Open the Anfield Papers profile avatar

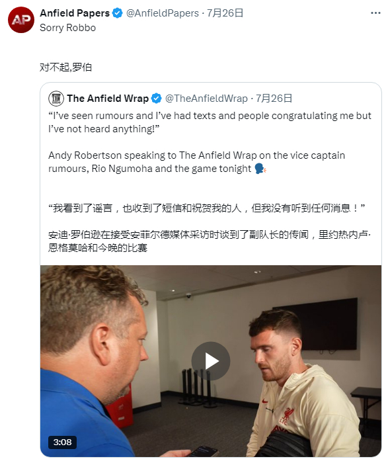[x=21, y=20]
